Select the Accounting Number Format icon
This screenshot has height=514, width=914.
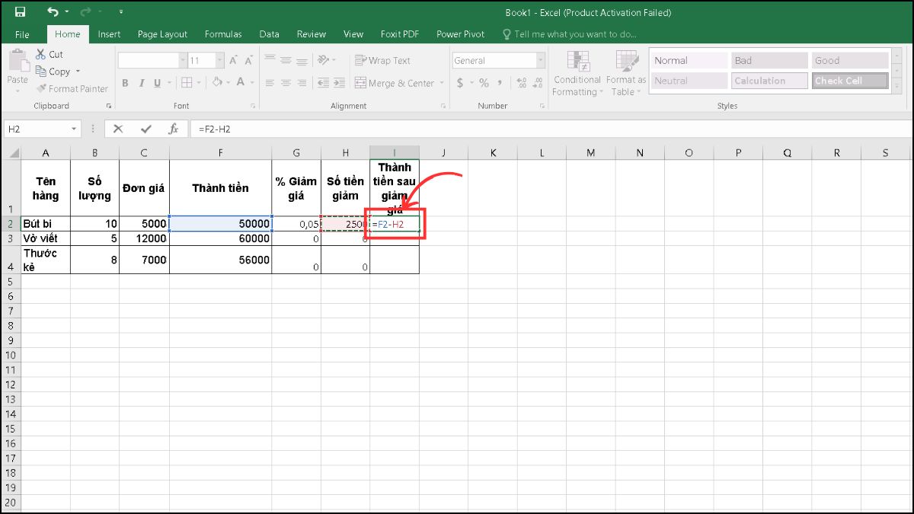click(459, 83)
